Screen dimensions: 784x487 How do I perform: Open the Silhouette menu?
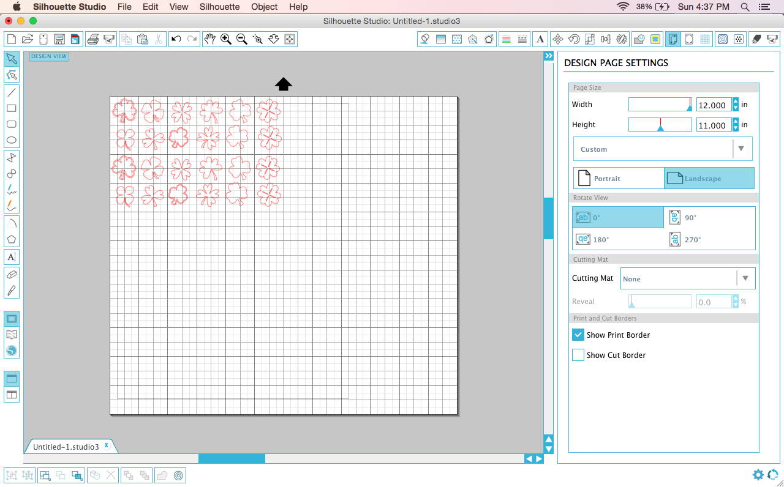pos(219,7)
